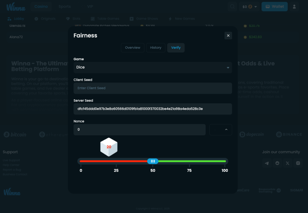308x213 pixels.
Task: Open the Instagram social icon
Action: tap(298, 163)
